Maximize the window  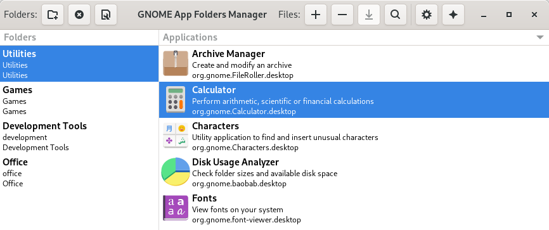pyautogui.click(x=509, y=15)
